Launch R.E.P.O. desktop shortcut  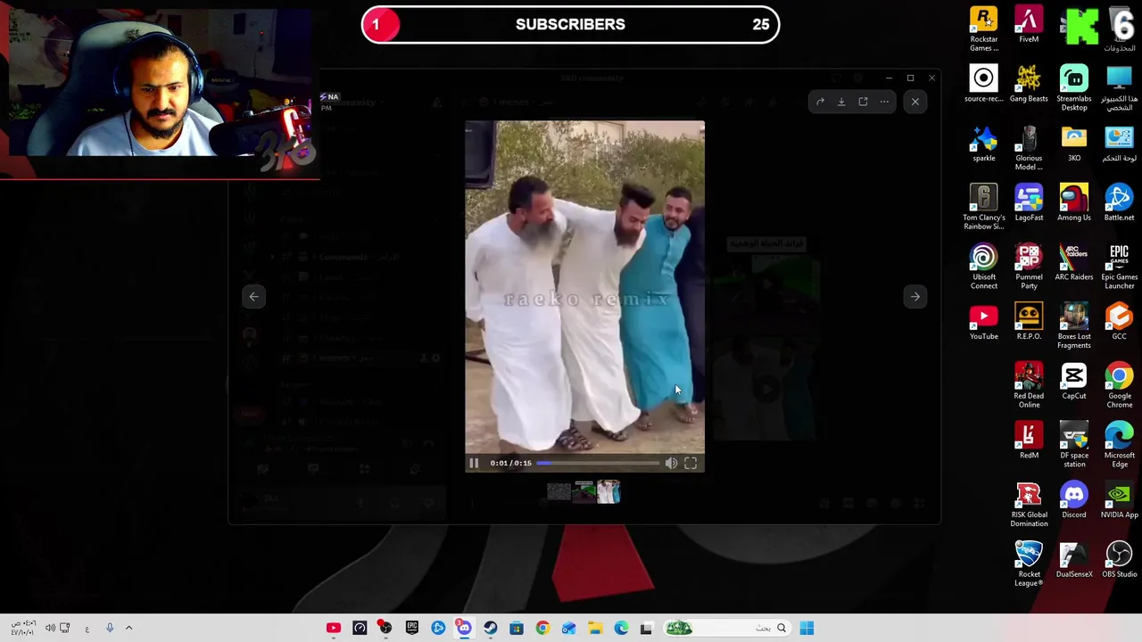click(x=1029, y=322)
